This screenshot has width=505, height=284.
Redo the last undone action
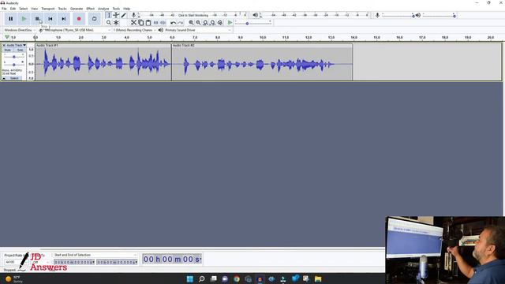(181, 23)
